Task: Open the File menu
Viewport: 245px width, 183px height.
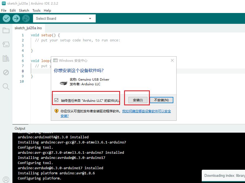Action: (x=4, y=11)
